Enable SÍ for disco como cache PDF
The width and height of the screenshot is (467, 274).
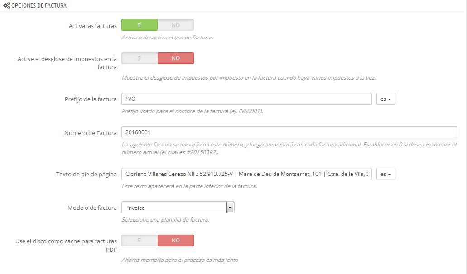coord(140,241)
